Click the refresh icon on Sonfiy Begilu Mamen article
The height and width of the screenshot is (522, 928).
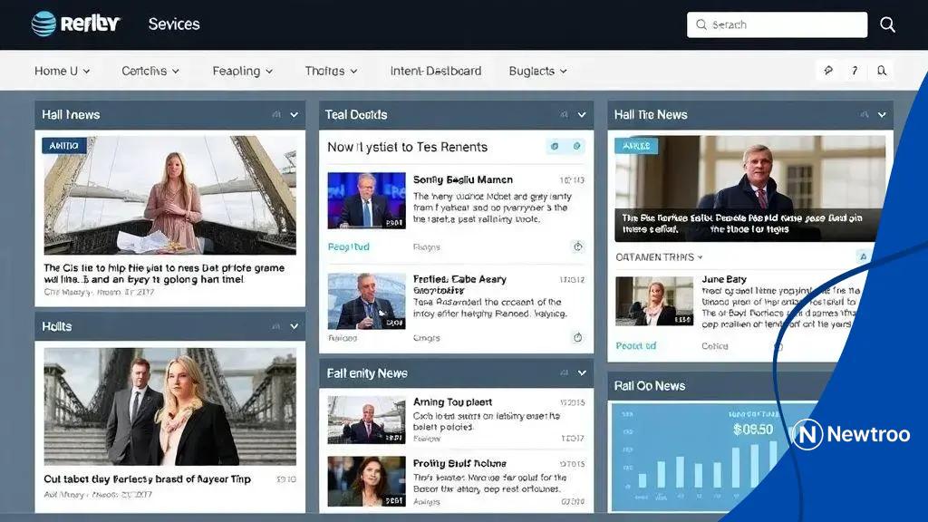(x=577, y=246)
